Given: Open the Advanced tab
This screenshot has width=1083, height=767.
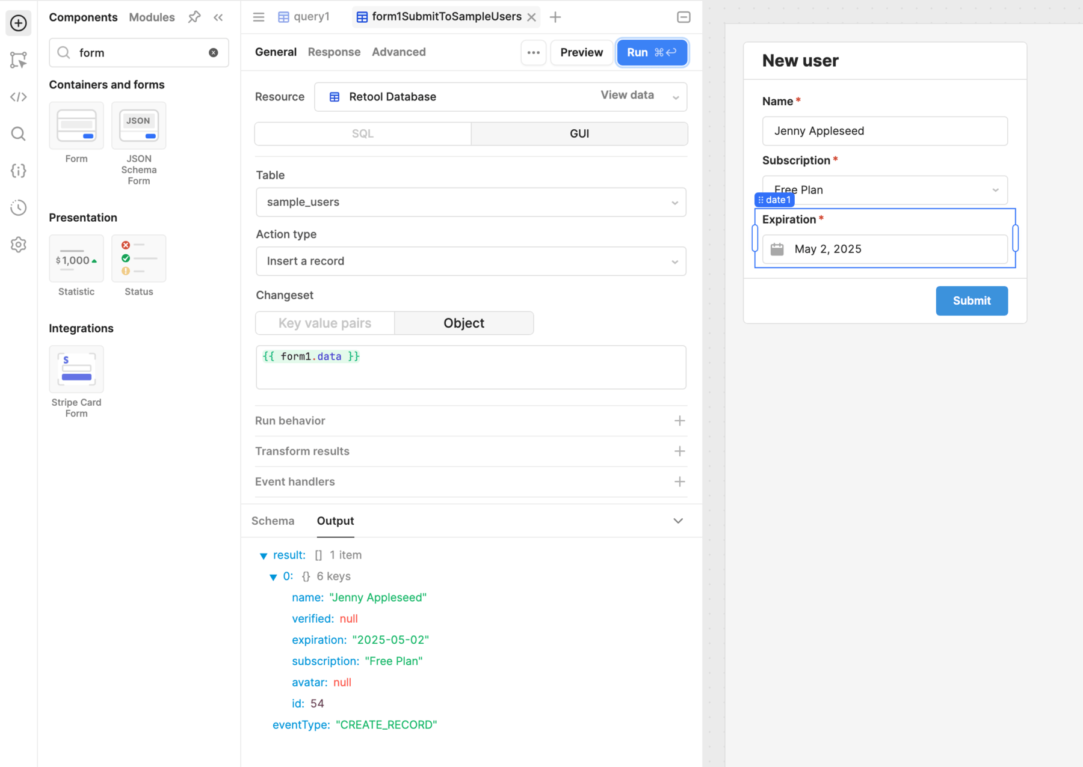Looking at the screenshot, I should tap(398, 52).
